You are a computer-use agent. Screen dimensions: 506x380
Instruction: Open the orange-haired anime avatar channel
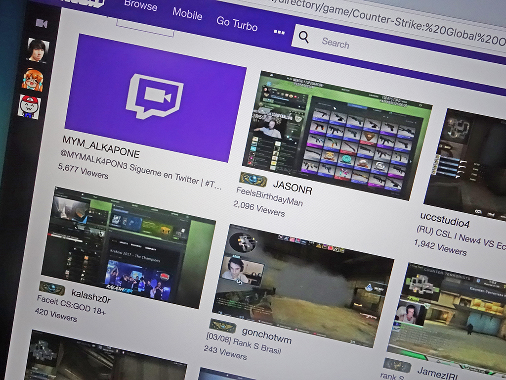coord(33,80)
